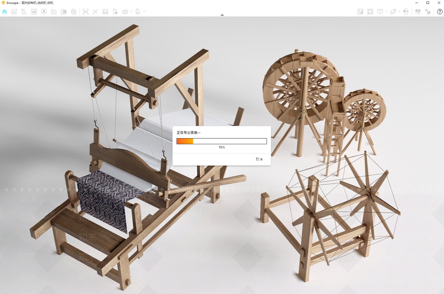Click the 正在导出图像 dialog title text
This screenshot has width=444, height=294.
[188, 133]
